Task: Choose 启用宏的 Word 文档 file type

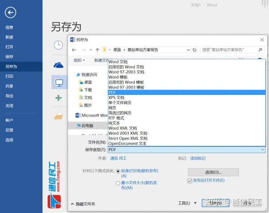Action: click(x=187, y=67)
